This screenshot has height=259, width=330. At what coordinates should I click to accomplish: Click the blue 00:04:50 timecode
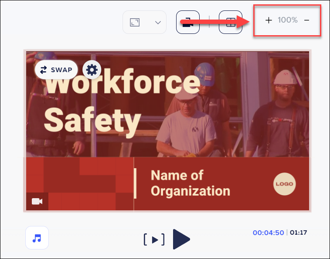268,233
